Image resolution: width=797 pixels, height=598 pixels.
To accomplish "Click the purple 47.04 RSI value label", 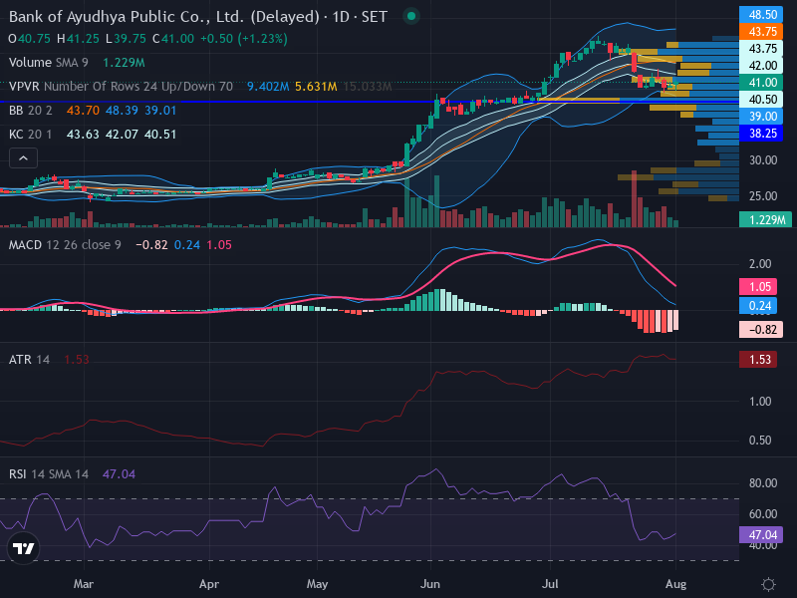I will tap(761, 535).
